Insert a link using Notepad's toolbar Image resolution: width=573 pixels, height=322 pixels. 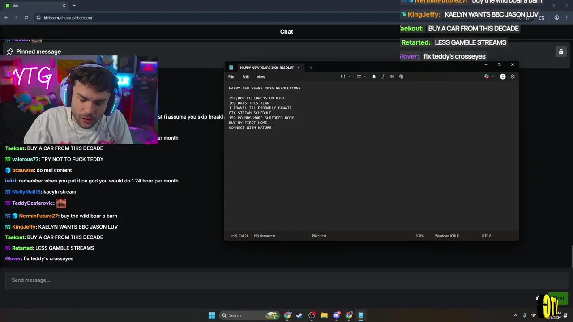392,76
